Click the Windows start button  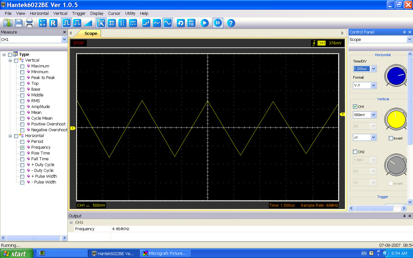(x=16, y=253)
